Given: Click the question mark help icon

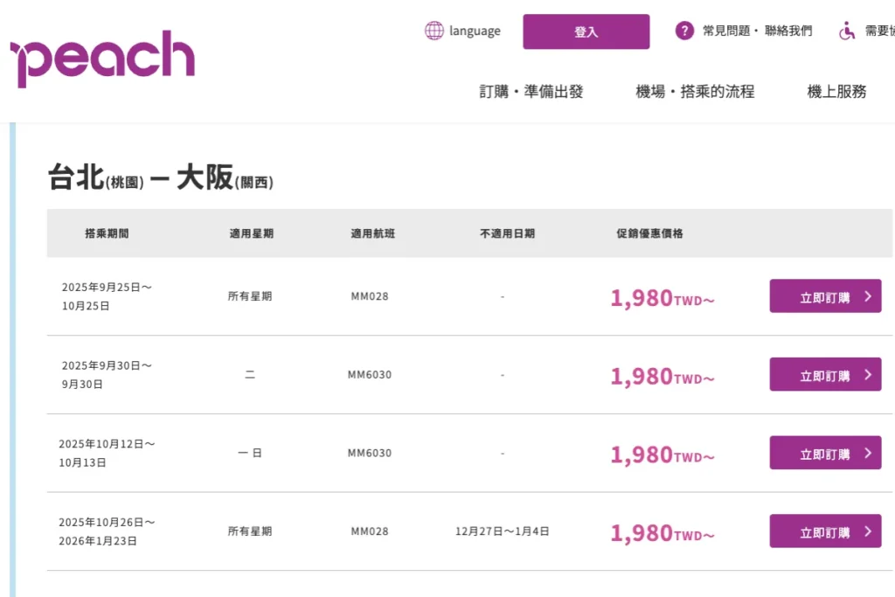Looking at the screenshot, I should click(x=684, y=31).
